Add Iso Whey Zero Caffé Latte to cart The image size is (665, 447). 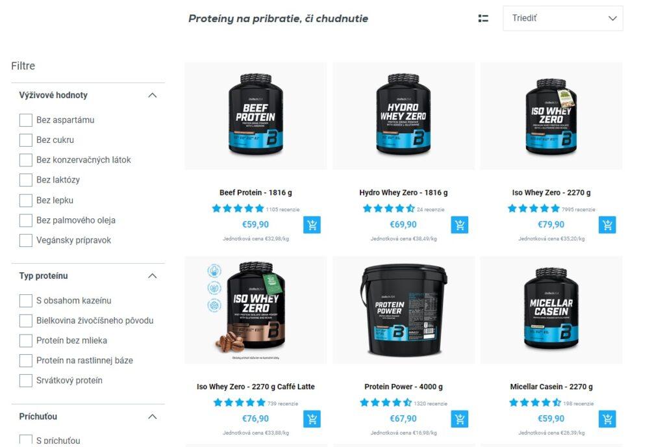click(312, 419)
